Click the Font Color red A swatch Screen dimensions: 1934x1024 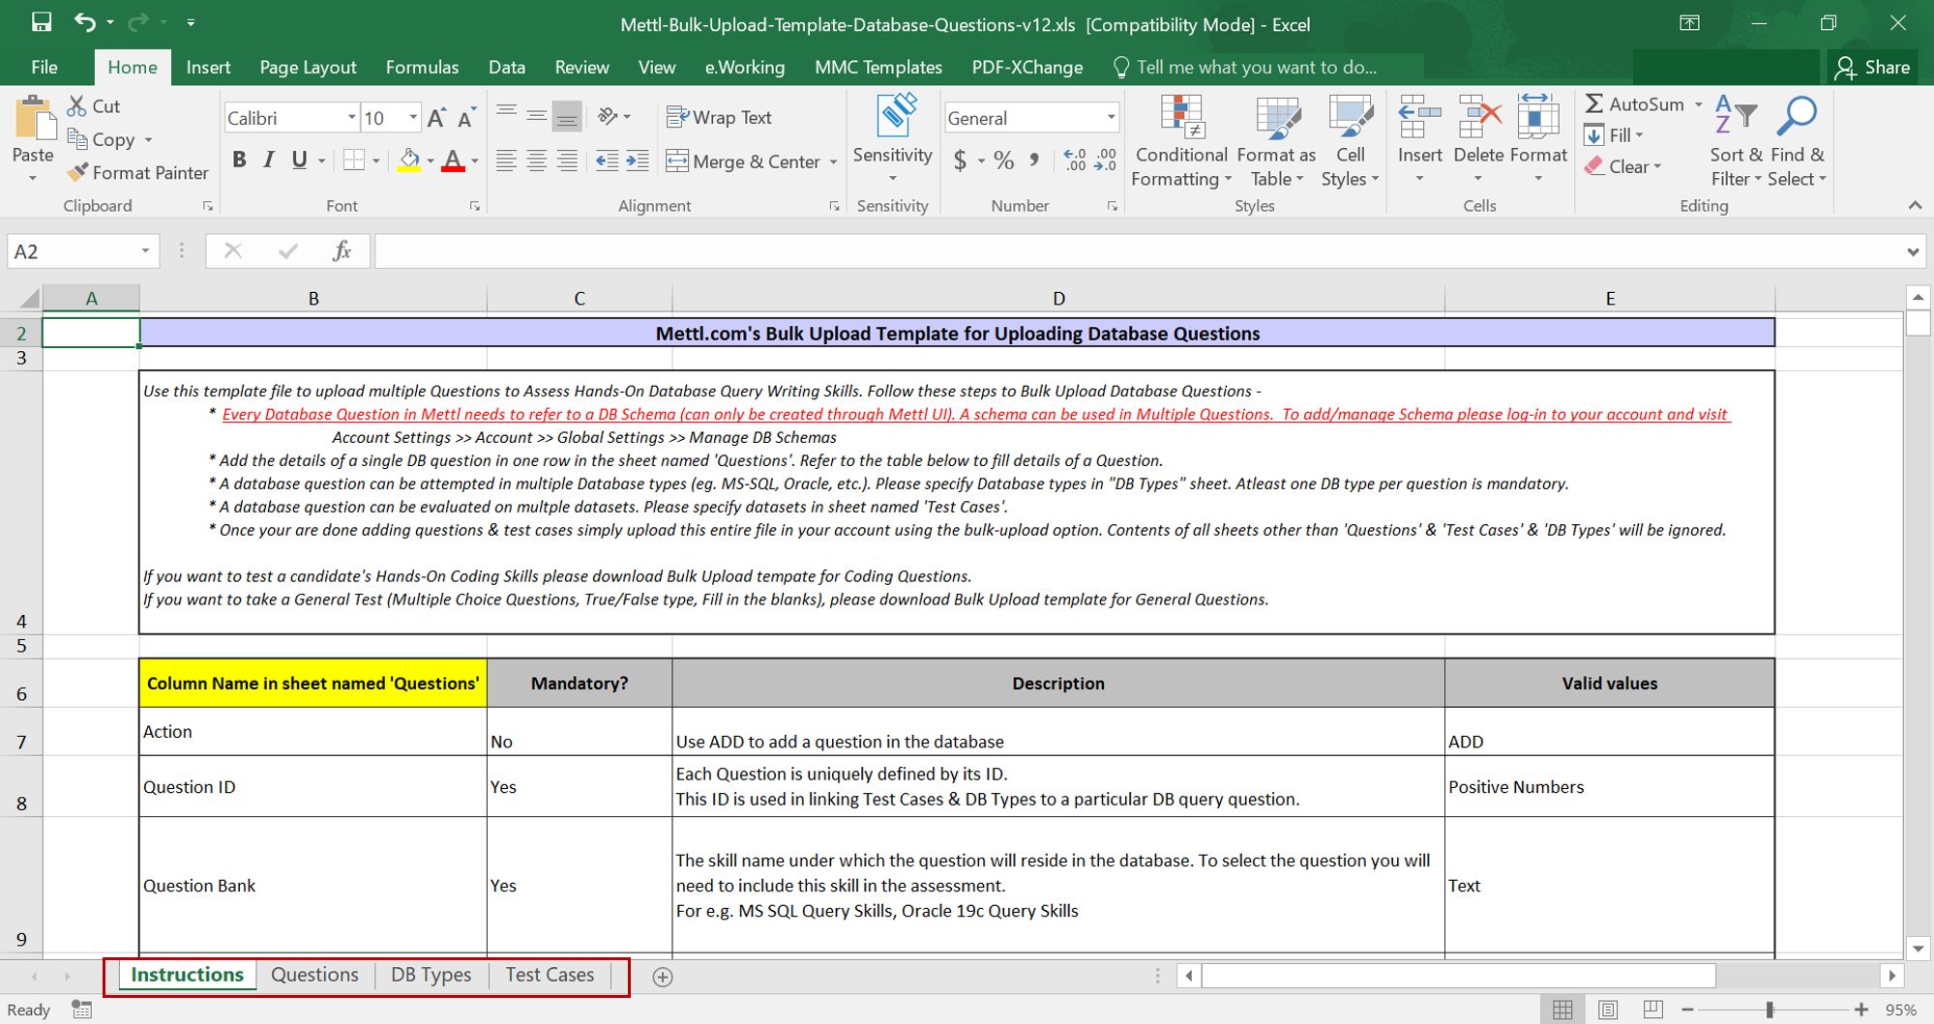point(452,161)
